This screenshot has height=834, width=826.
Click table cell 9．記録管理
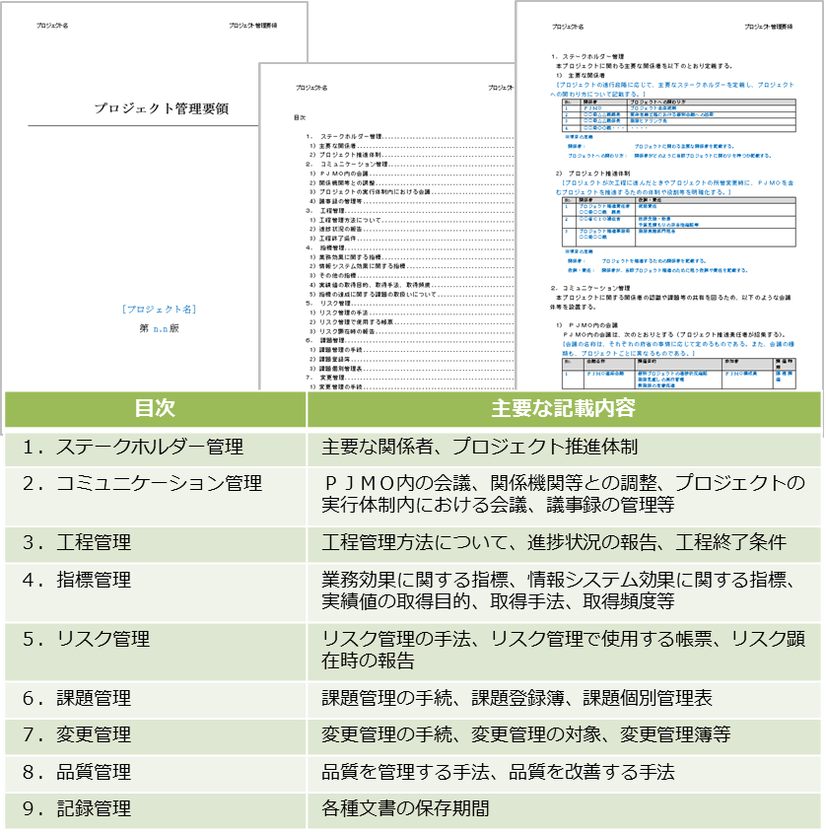155,810
